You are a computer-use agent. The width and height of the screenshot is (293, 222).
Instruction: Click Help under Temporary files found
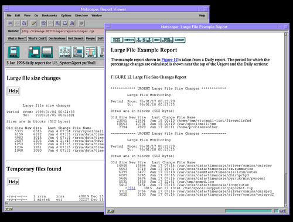[13, 182]
